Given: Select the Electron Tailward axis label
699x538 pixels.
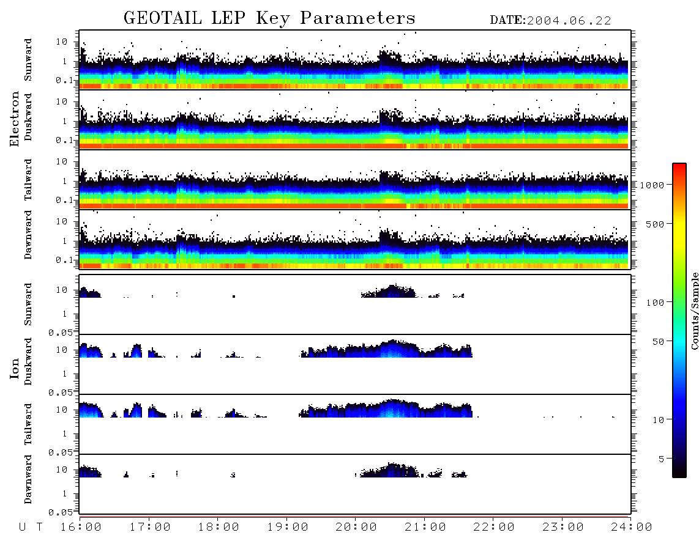Looking at the screenshot, I should tap(28, 180).
